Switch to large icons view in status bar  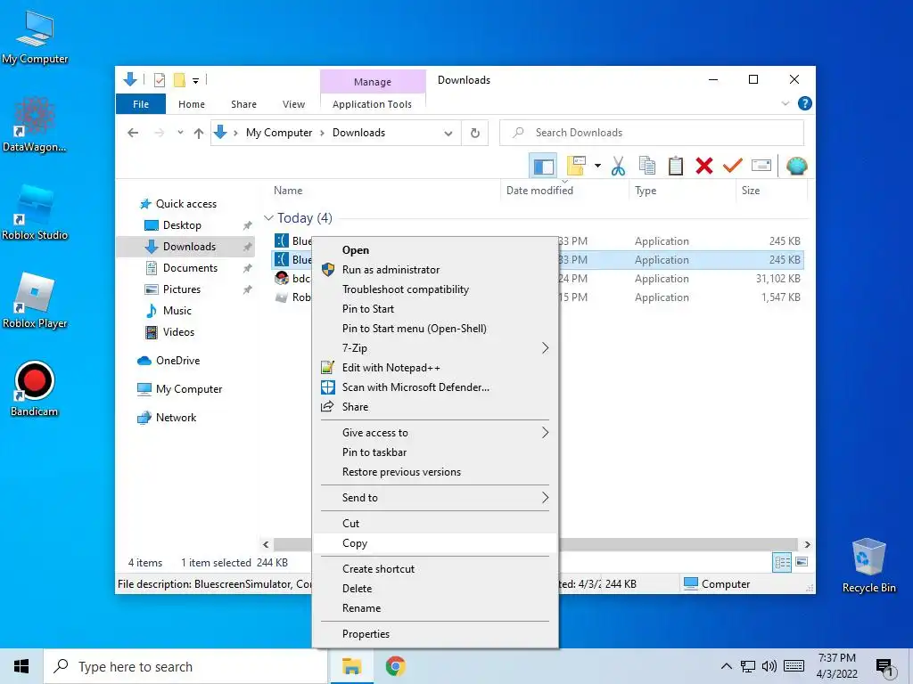tap(802, 562)
